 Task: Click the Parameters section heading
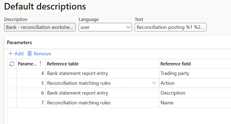pos(19,43)
